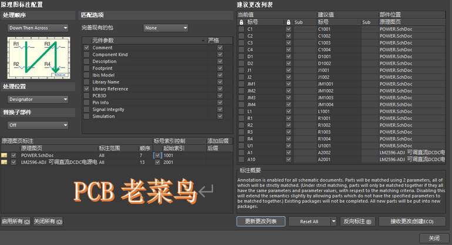452x245 pixels.
Task: Click the 更新更改列表 button
Action: 261,221
